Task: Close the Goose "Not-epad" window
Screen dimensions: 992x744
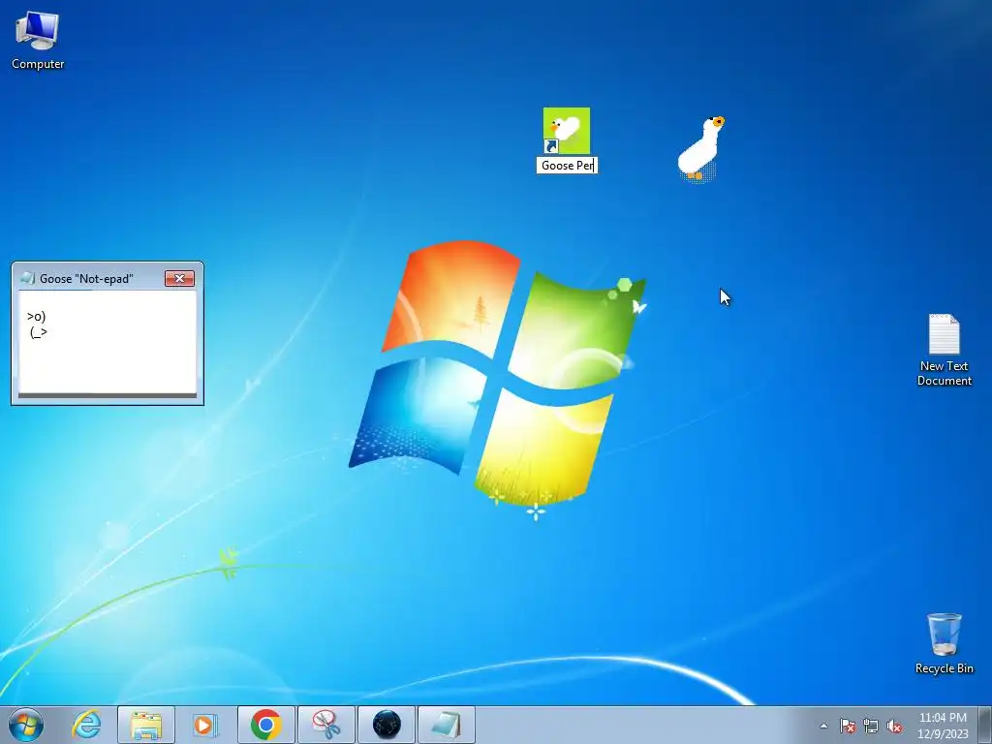Action: click(179, 278)
